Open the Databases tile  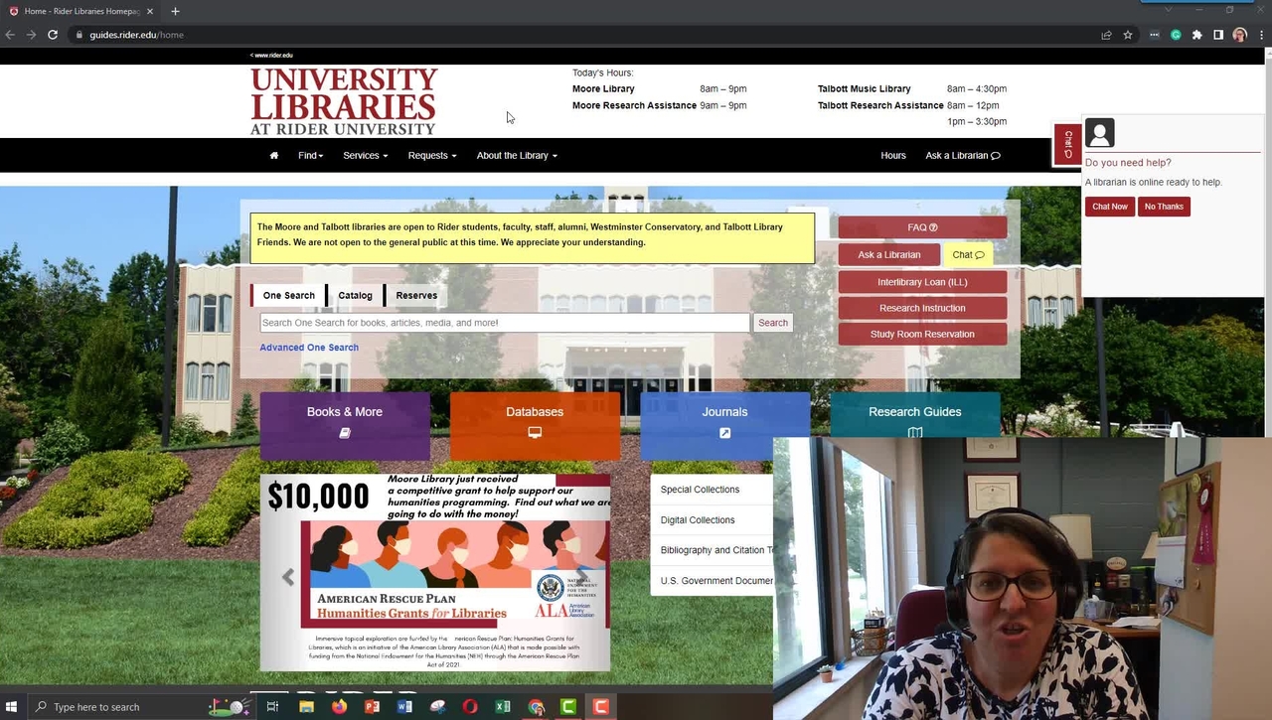click(x=535, y=421)
